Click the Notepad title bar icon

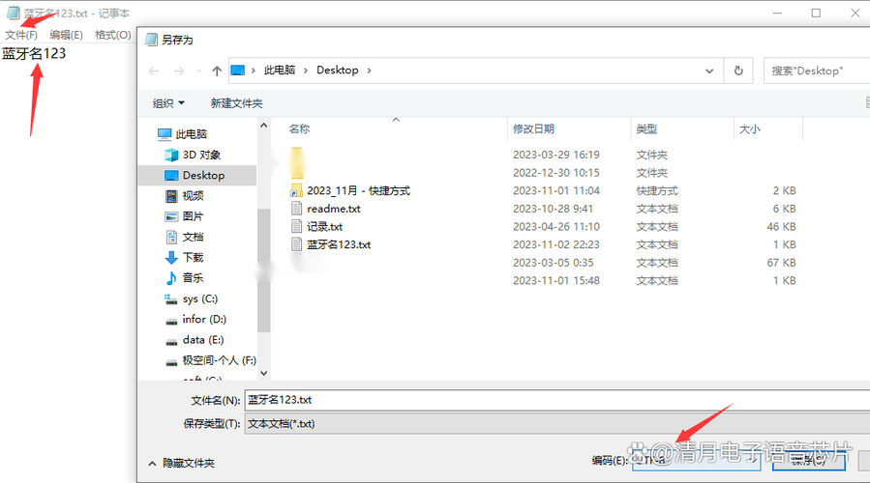pos(13,13)
